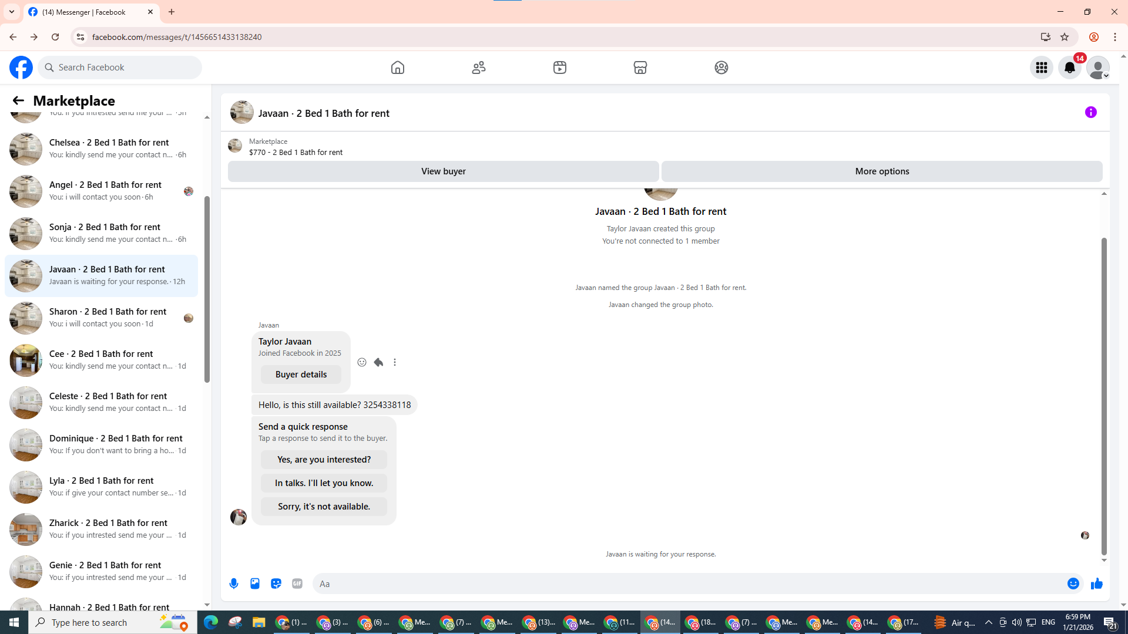This screenshot has width=1128, height=634.
Task: Click the attach photo icon
Action: tap(255, 584)
